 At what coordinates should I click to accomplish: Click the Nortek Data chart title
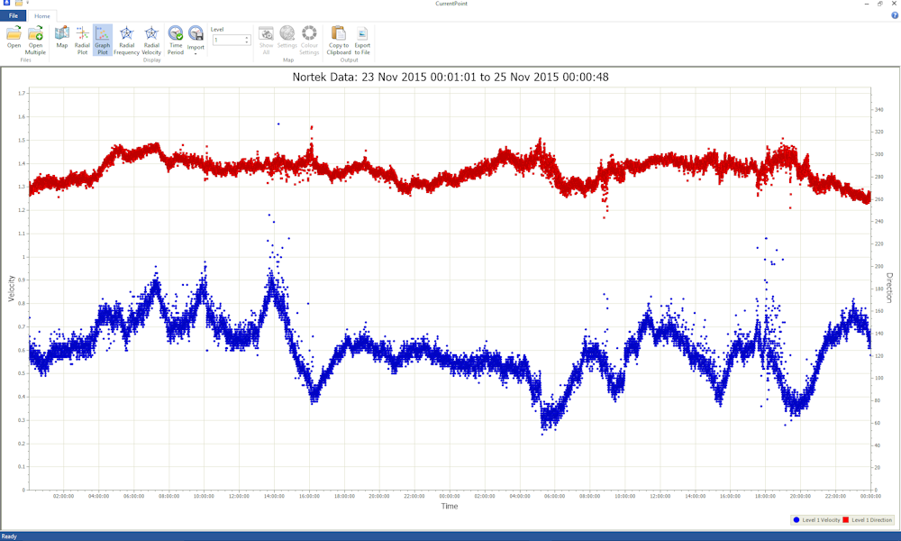click(450, 78)
